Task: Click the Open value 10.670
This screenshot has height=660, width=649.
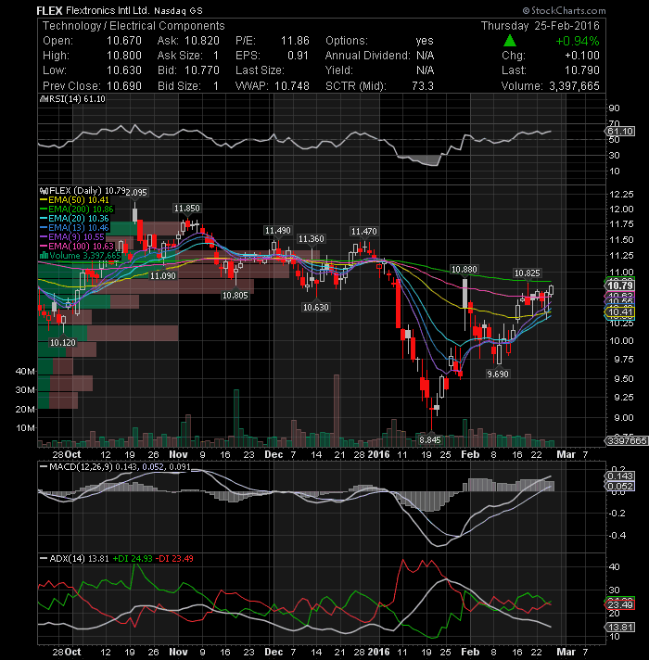Action: pyautogui.click(x=123, y=41)
